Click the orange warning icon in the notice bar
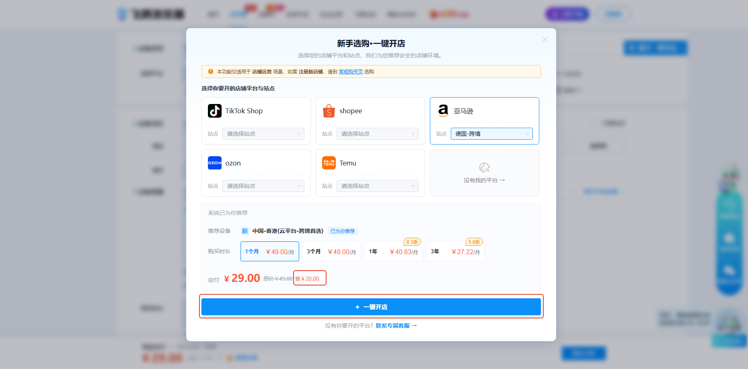 click(211, 71)
